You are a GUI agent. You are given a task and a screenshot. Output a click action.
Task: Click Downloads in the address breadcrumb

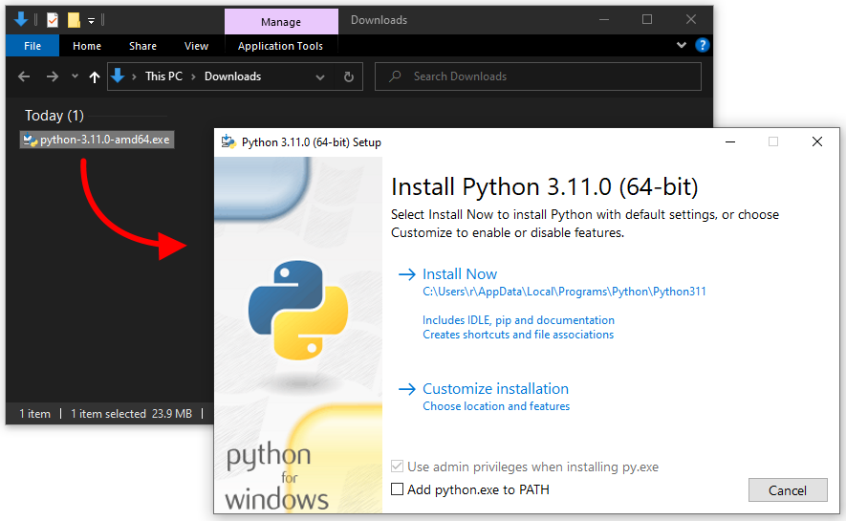click(232, 76)
